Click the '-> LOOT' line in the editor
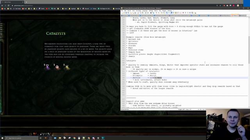This screenshot has width=250, height=140. pyautogui.click(x=130, y=33)
